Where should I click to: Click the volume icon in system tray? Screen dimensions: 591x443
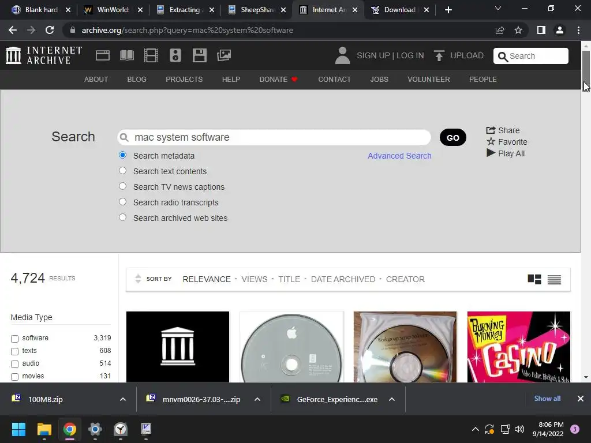[x=519, y=429]
